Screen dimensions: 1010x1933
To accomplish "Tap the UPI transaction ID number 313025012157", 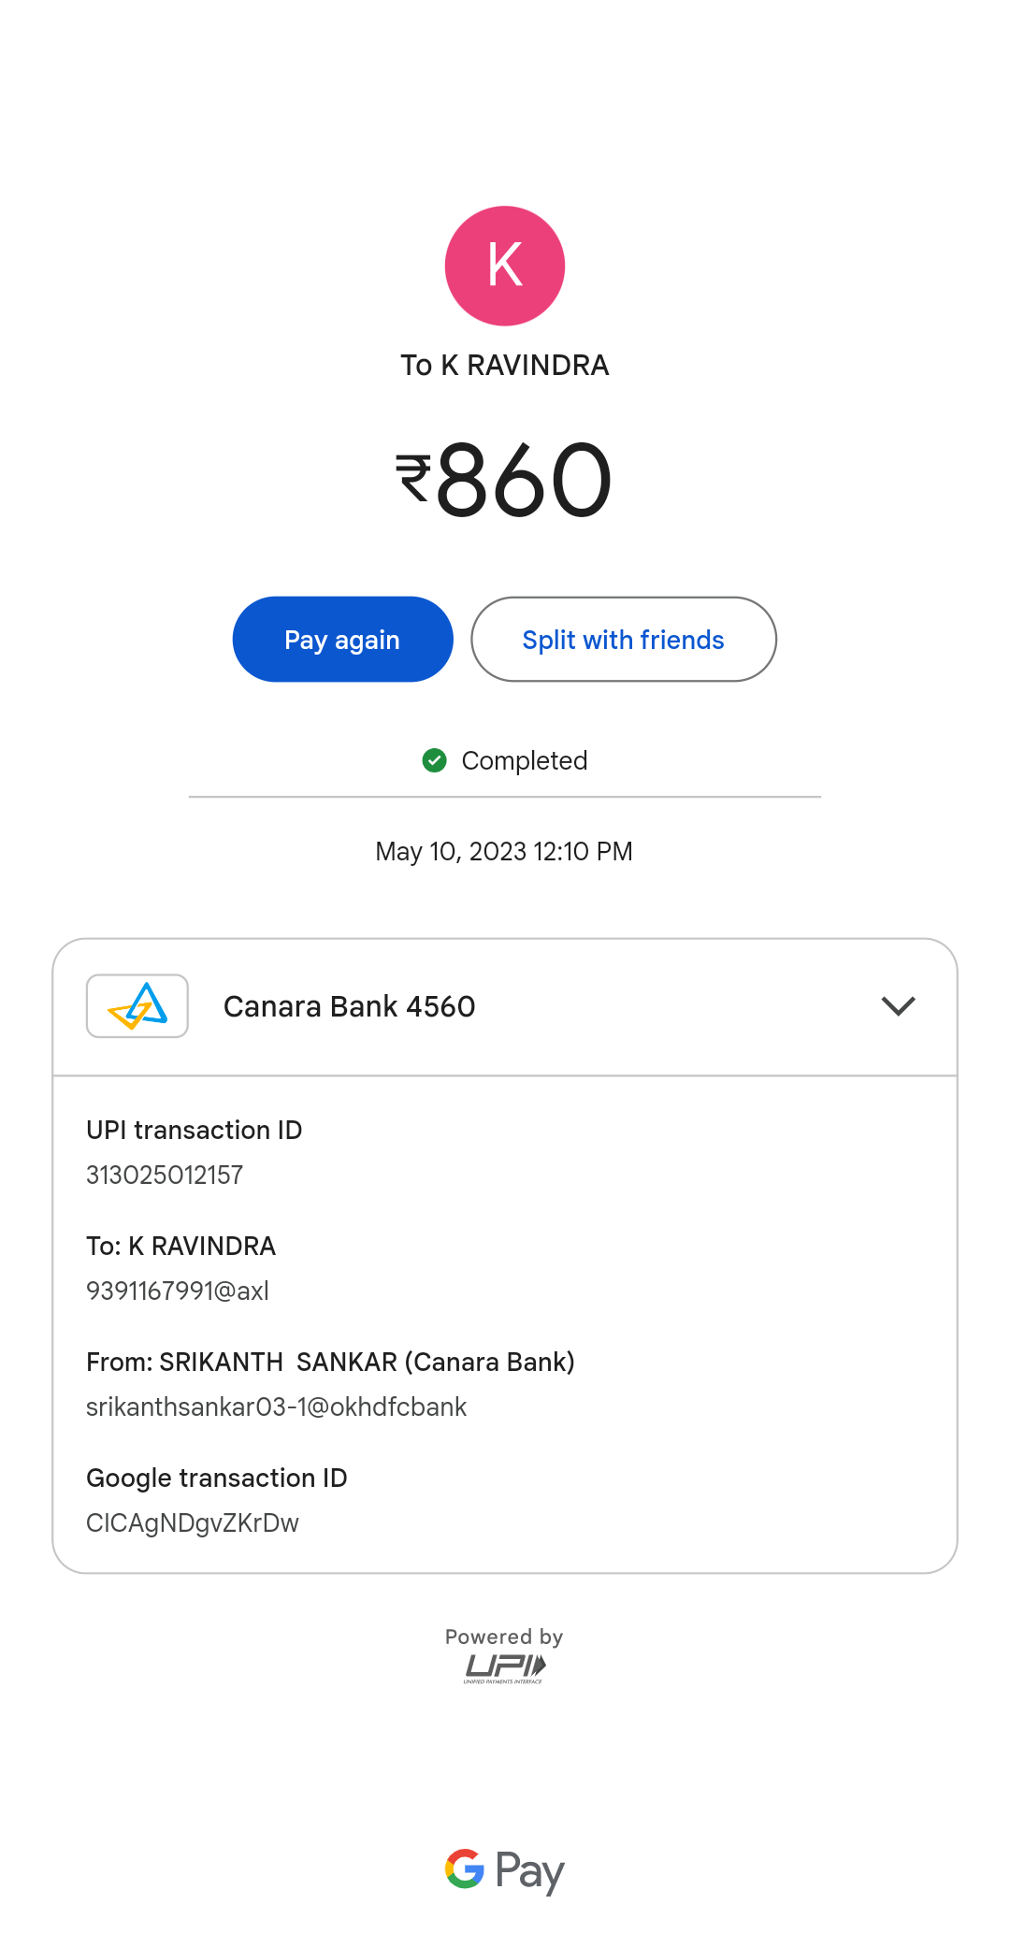I will (x=165, y=1175).
